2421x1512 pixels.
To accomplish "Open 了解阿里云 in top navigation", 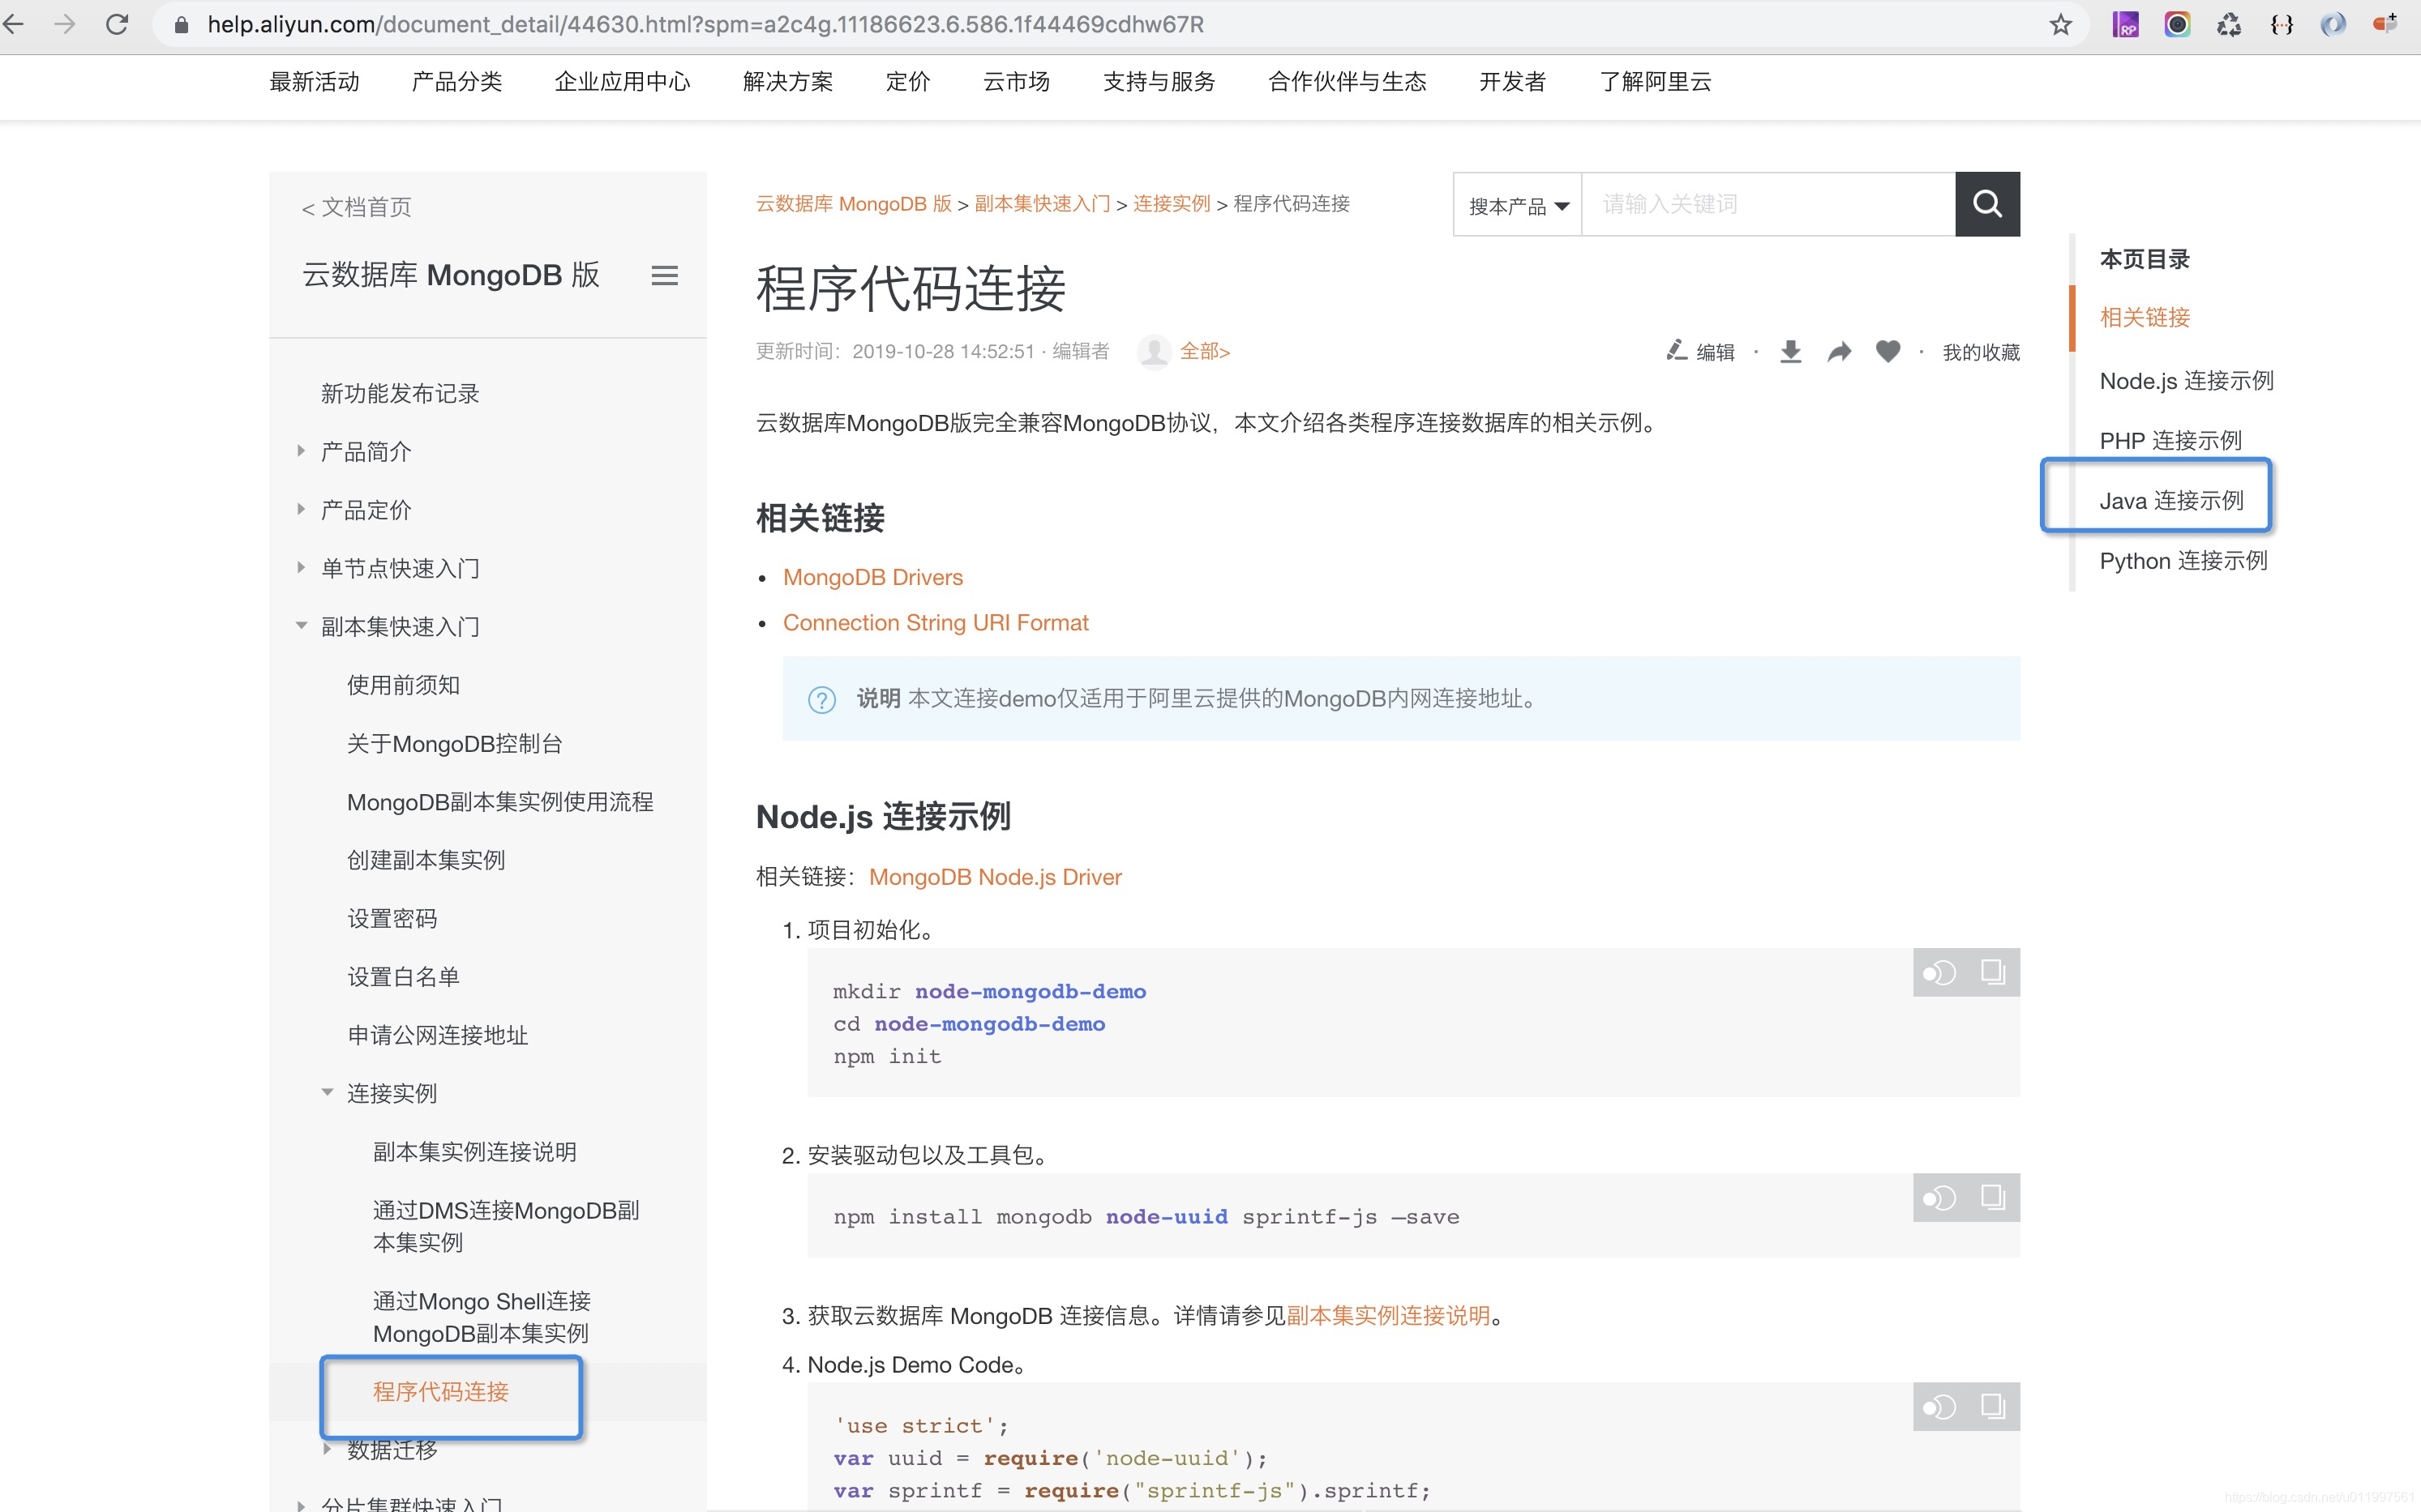I will coord(1656,82).
